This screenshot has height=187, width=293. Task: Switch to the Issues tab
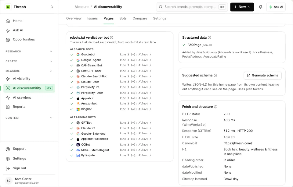(x=92, y=18)
